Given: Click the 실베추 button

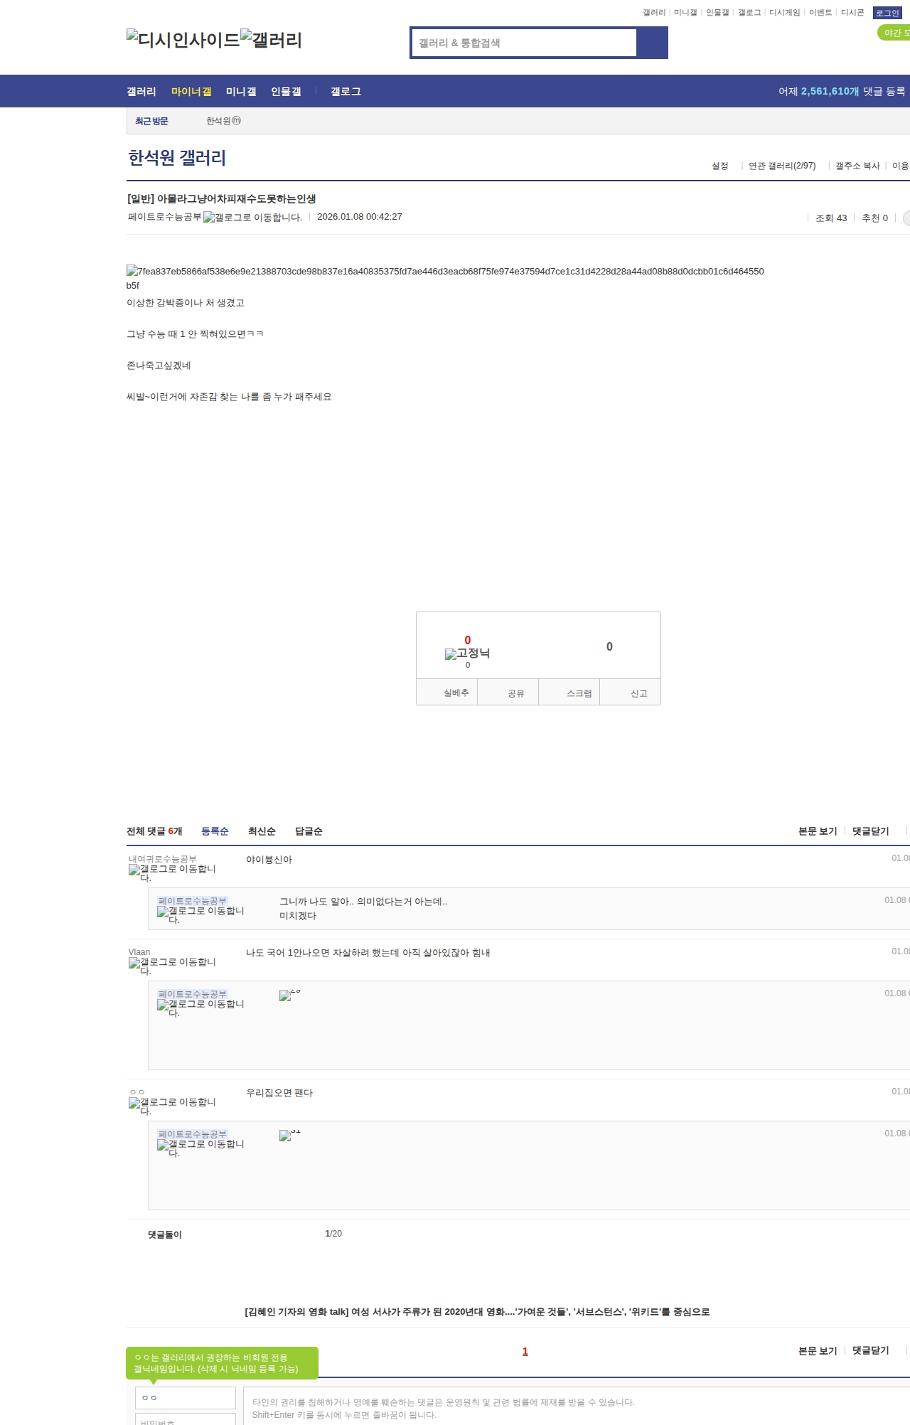Looking at the screenshot, I should (446, 693).
